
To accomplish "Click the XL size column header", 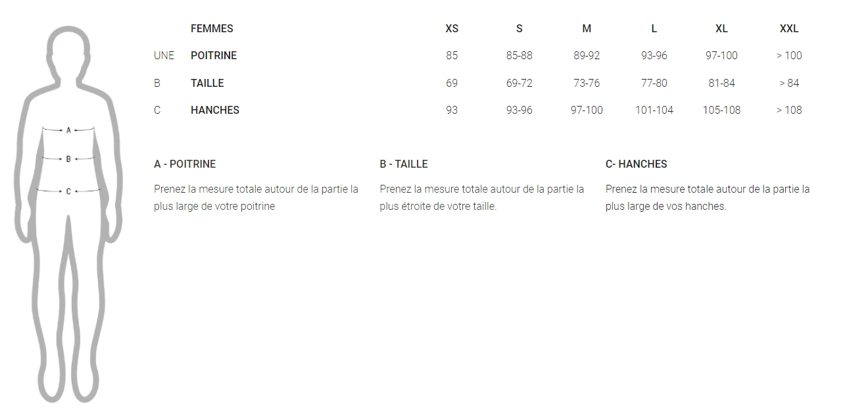I will [721, 28].
